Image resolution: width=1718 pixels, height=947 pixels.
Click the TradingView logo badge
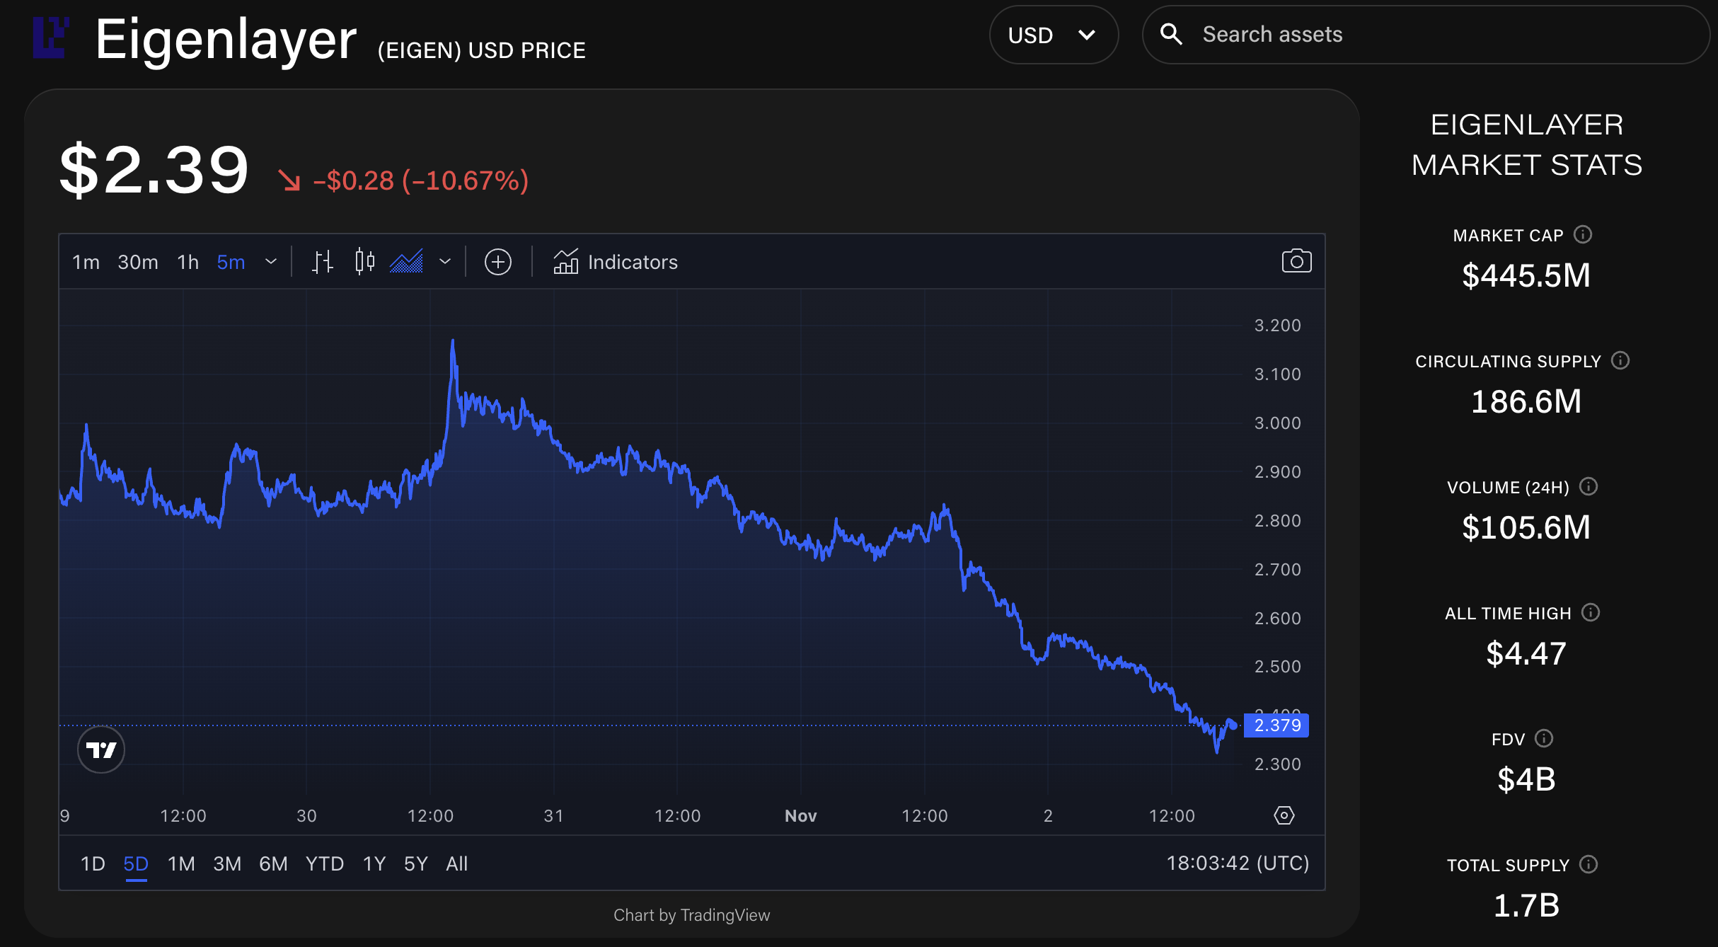click(101, 750)
